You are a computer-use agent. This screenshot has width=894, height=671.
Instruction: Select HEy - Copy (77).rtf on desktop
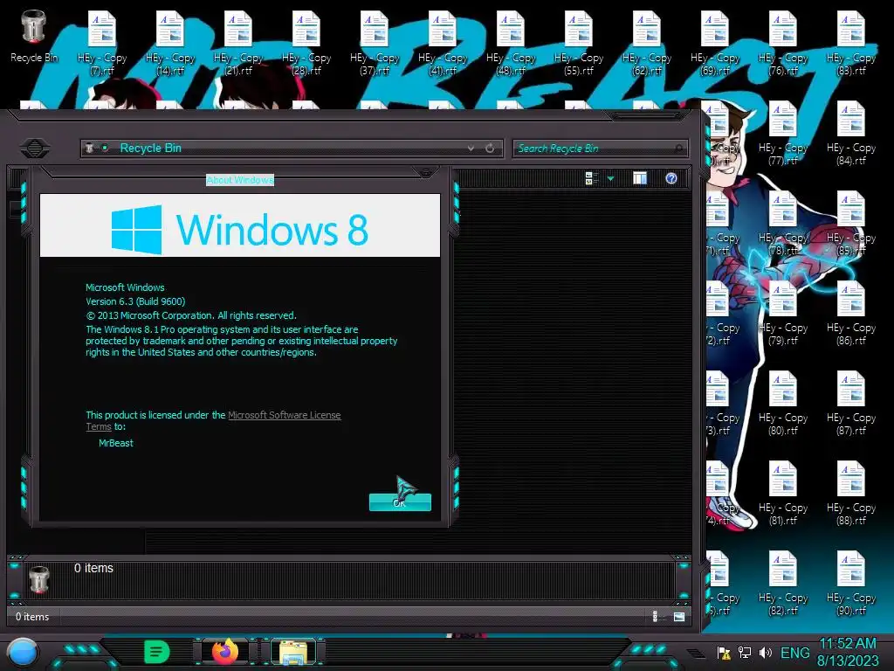click(783, 134)
